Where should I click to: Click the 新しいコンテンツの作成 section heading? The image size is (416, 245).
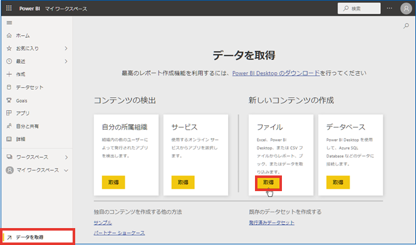[291, 100]
